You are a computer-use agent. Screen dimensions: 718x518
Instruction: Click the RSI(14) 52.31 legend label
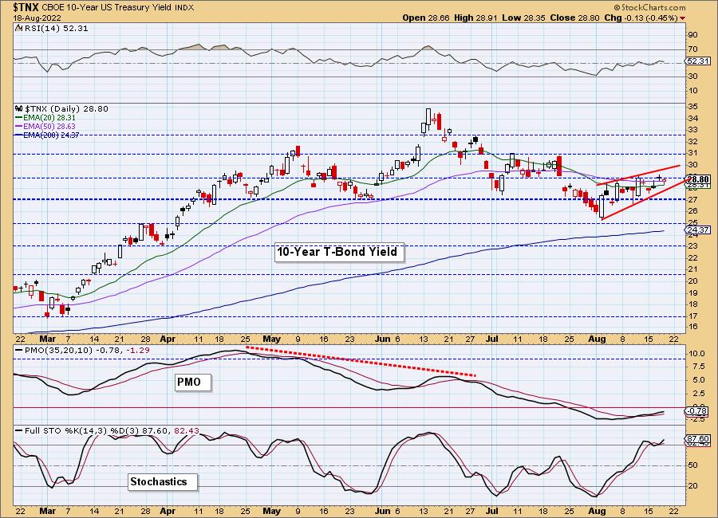[56, 29]
